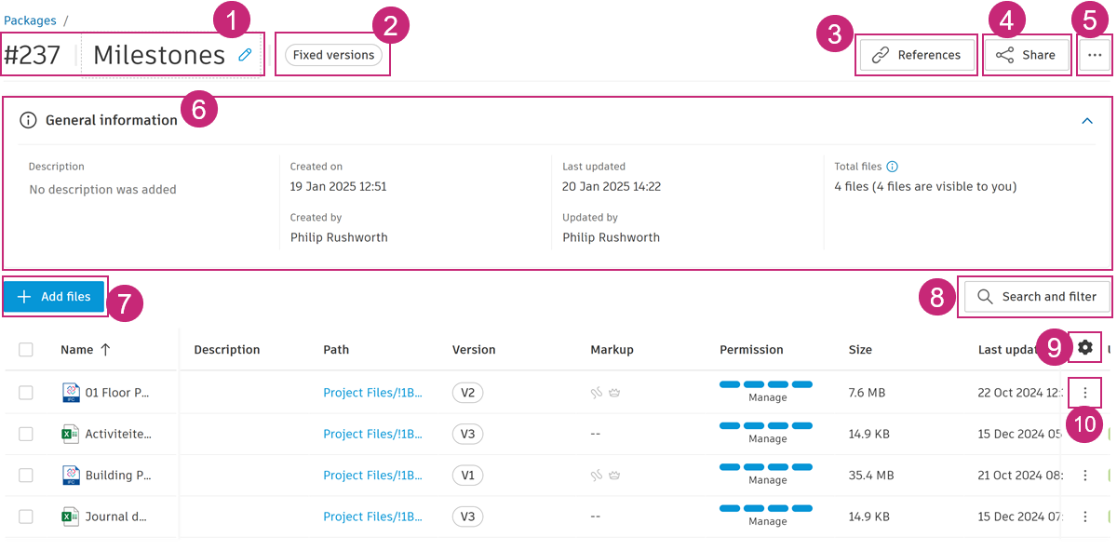Screen dimensions: 1117x550
Task: Click the 01 Floor P... file name
Action: coord(116,393)
